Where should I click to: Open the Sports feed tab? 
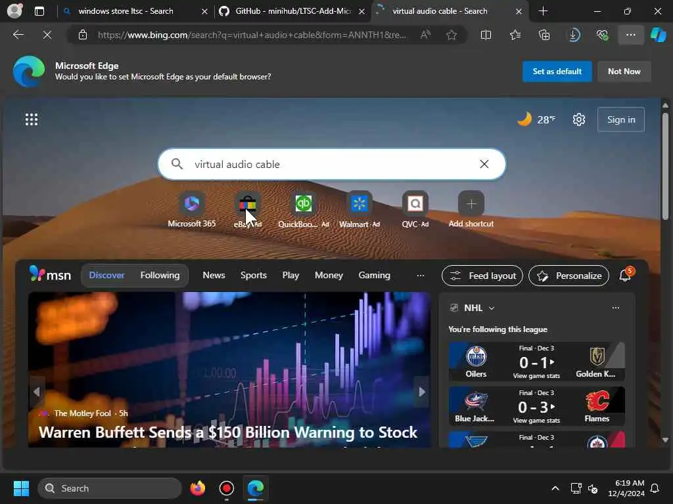pyautogui.click(x=253, y=275)
